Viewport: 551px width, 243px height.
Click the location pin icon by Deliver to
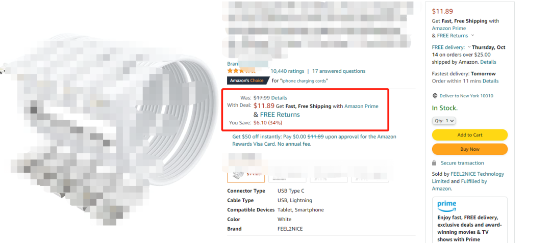[x=435, y=96]
